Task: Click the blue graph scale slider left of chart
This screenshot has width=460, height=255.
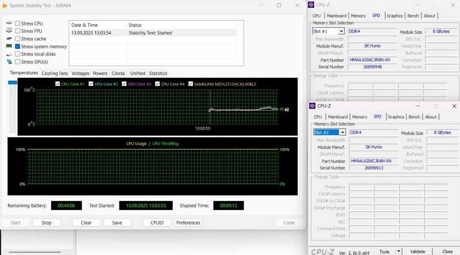Action: [13, 82]
